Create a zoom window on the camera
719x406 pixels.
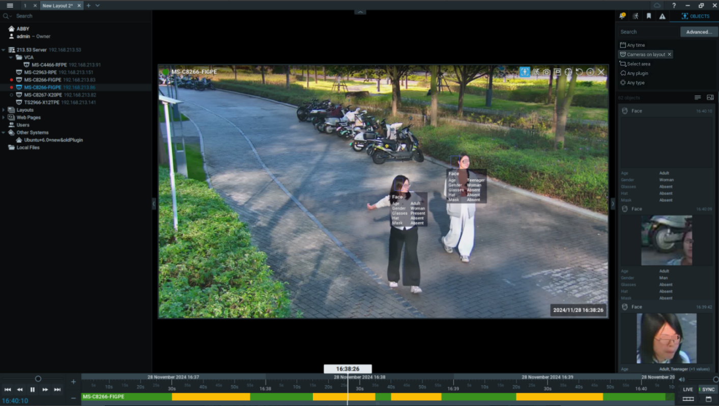coord(557,72)
